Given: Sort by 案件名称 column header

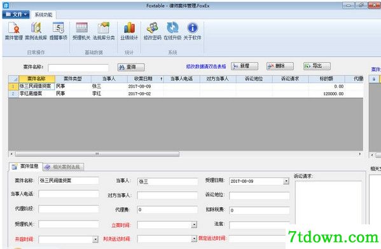Looking at the screenshot, I should click(x=37, y=79).
